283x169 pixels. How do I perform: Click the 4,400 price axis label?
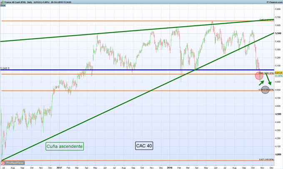(x=278, y=122)
